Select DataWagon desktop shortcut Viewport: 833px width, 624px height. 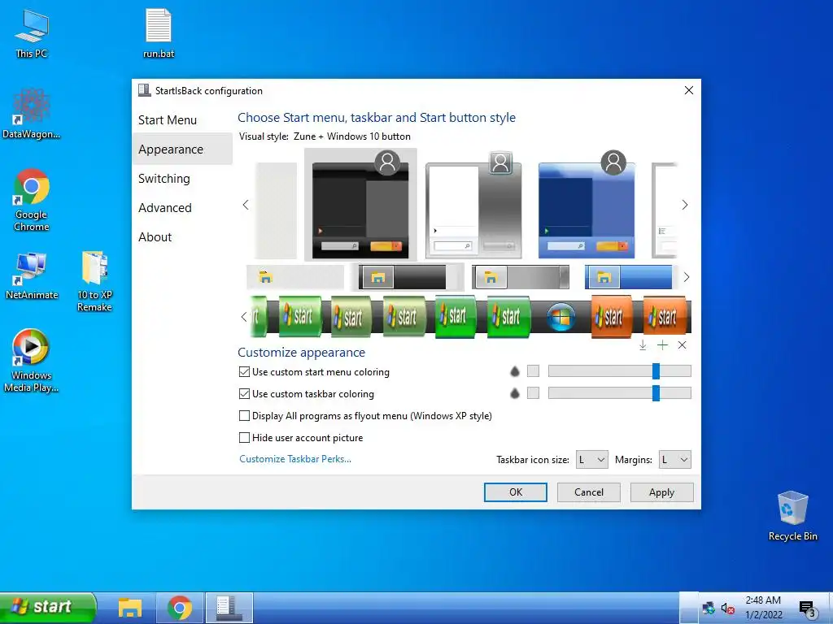(32, 114)
